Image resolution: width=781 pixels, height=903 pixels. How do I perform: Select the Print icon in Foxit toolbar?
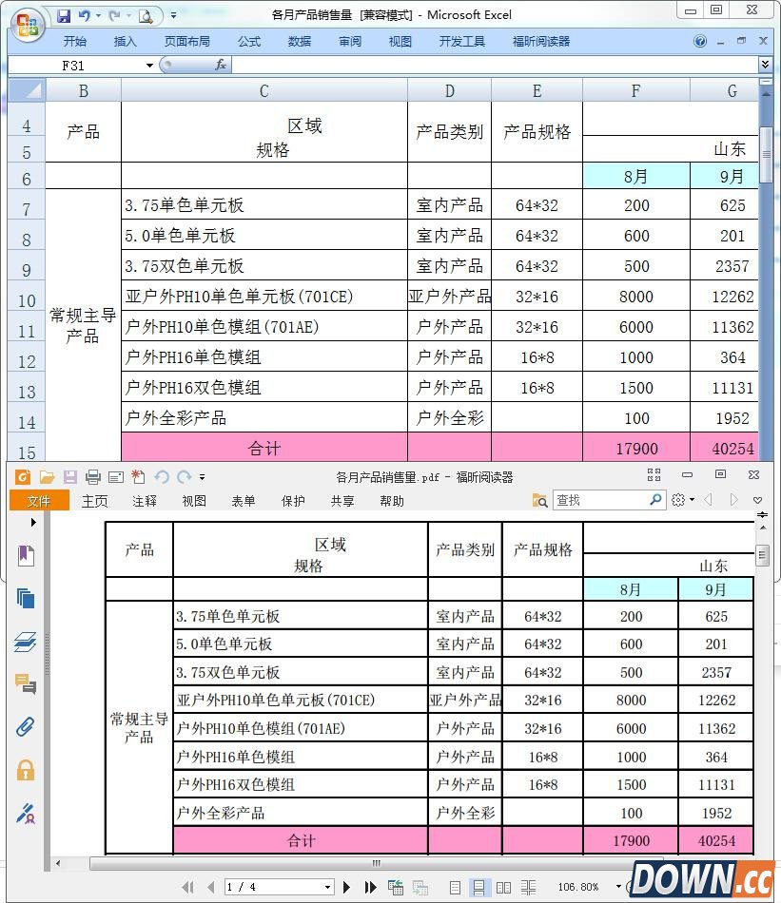[92, 477]
